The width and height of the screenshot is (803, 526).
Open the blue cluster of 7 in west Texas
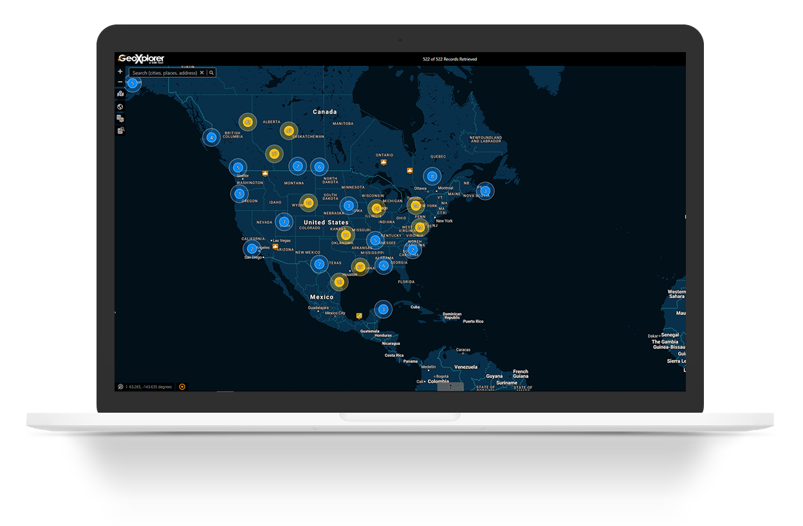tap(319, 263)
